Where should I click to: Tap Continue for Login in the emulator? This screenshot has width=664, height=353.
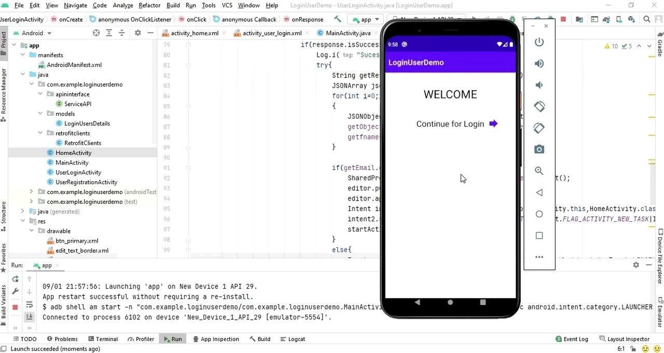coord(450,124)
